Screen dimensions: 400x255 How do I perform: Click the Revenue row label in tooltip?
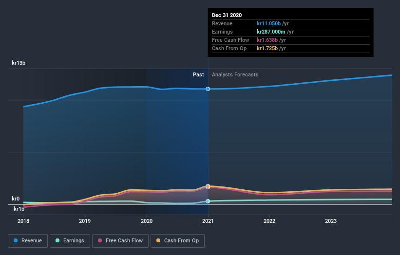click(x=222, y=23)
